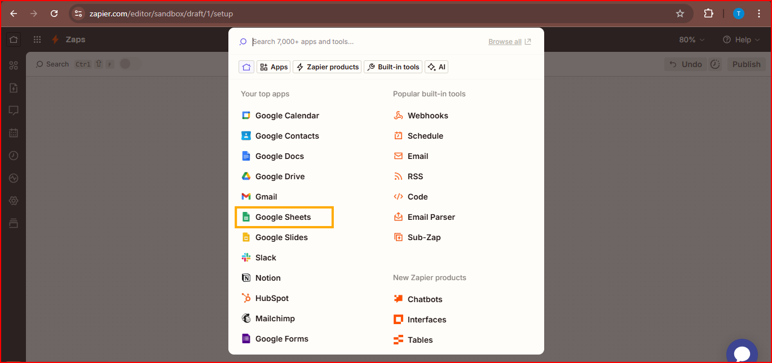Click the Browse all link
This screenshot has width=772, height=363.
coord(509,42)
